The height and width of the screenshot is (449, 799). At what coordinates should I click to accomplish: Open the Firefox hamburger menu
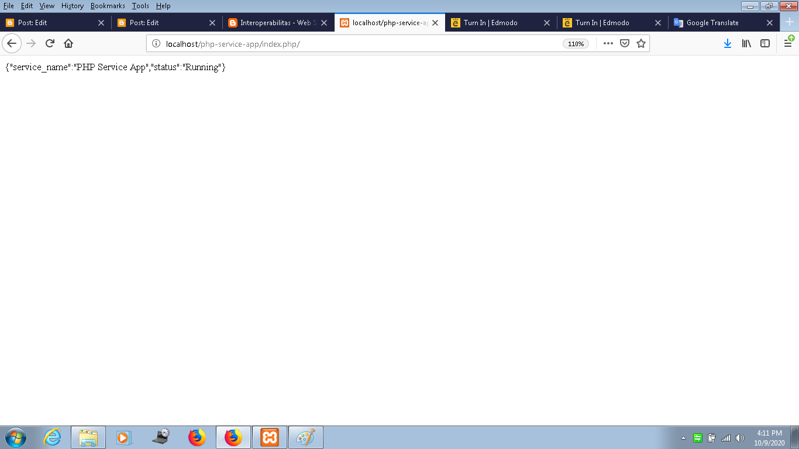tap(788, 43)
